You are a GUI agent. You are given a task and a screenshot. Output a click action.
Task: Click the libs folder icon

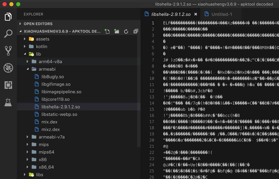click(31, 175)
